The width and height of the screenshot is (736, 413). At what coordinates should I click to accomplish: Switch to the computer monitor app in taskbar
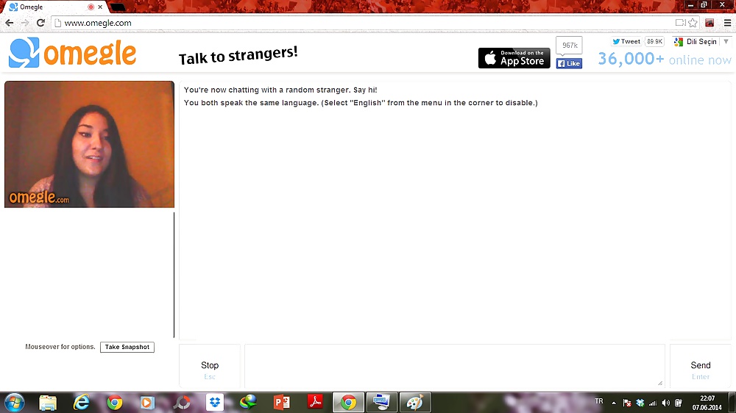(381, 403)
